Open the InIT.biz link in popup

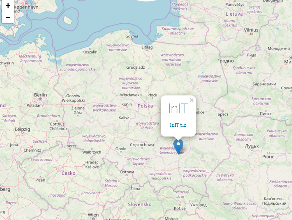pyautogui.click(x=178, y=125)
